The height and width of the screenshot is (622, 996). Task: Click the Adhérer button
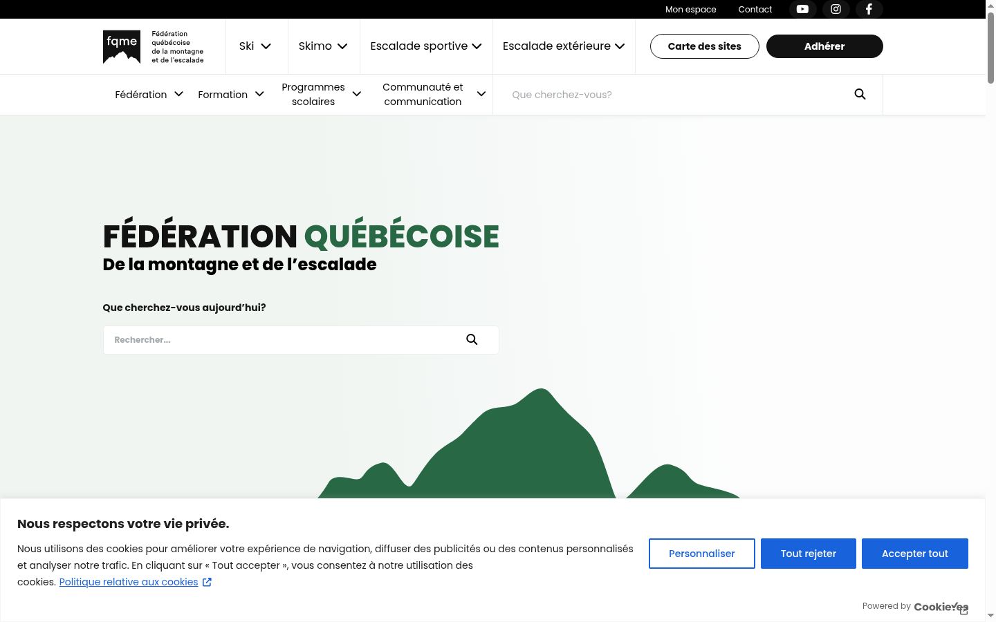[x=824, y=46]
